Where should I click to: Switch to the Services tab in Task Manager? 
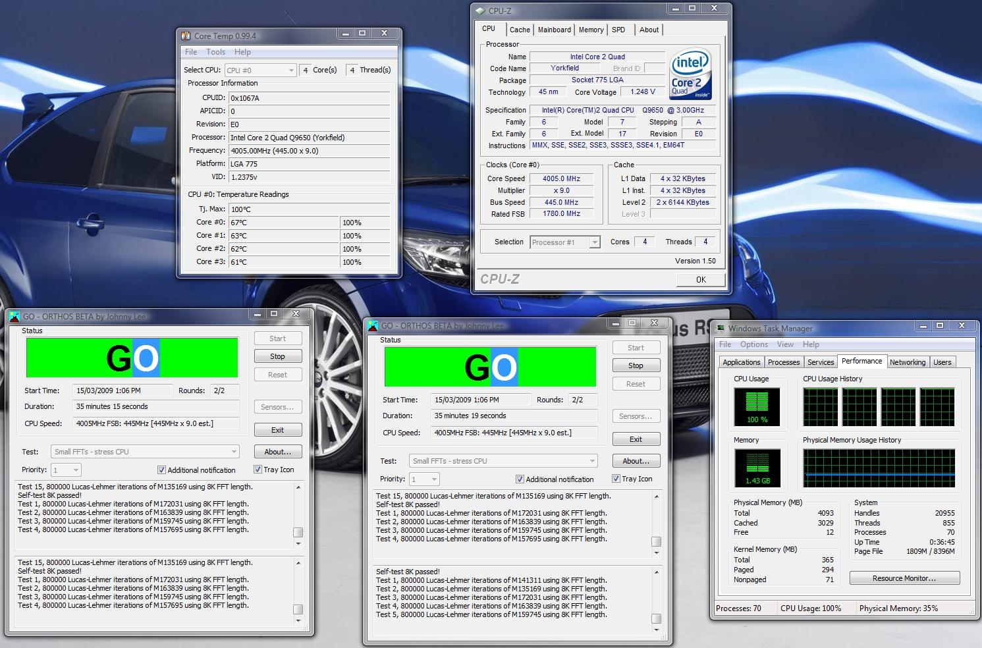[821, 362]
